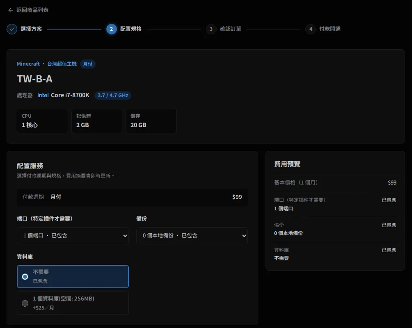This screenshot has height=328, width=412.
Task: Click the 不需要 value in 費用預覽
Action: point(282,258)
